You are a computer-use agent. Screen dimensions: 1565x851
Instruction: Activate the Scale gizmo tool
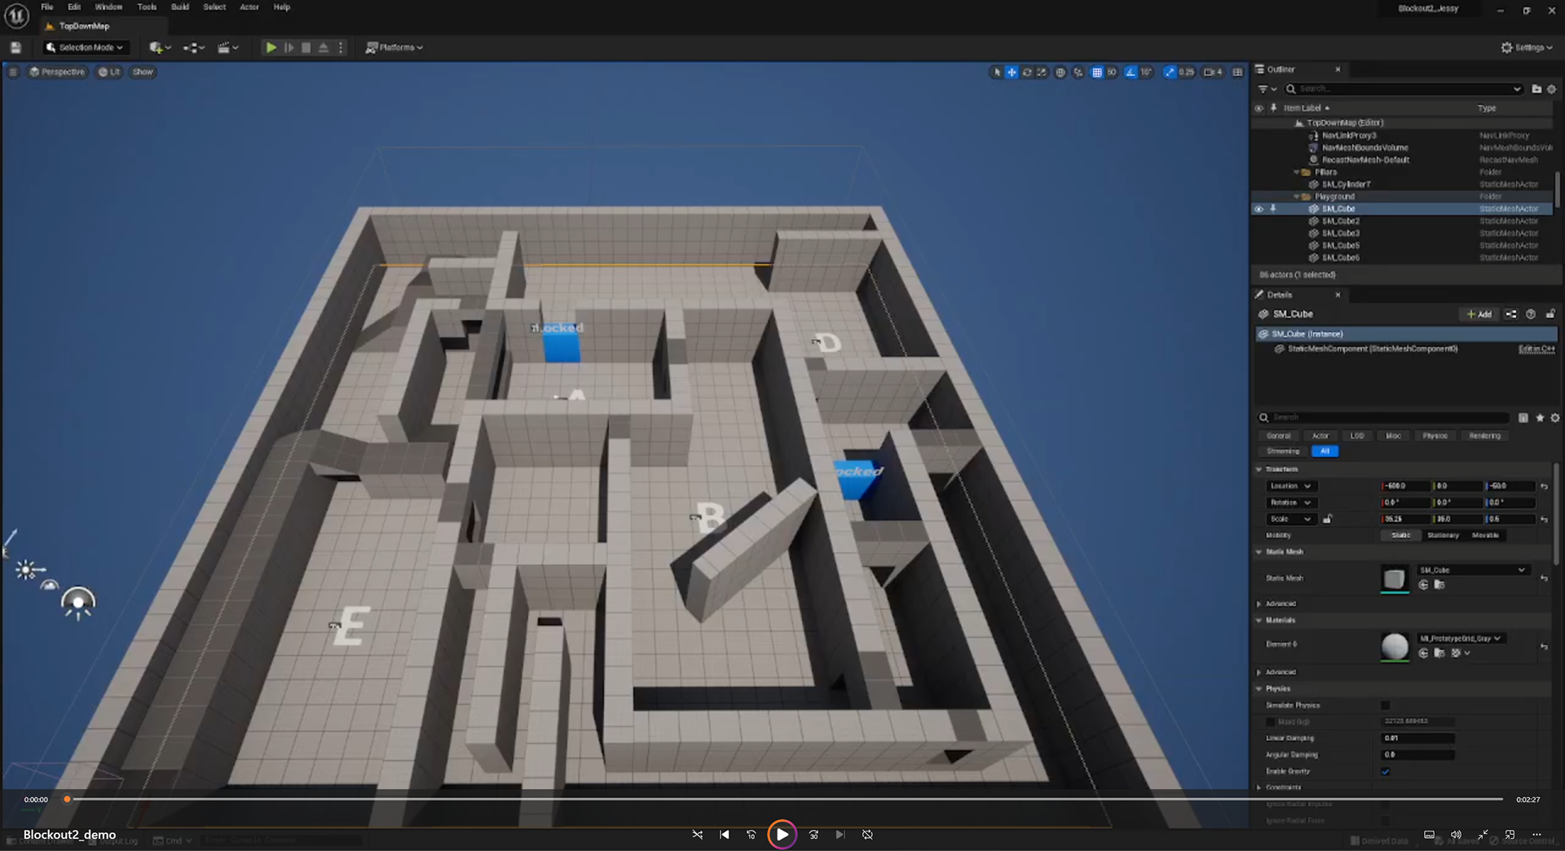(x=1042, y=72)
